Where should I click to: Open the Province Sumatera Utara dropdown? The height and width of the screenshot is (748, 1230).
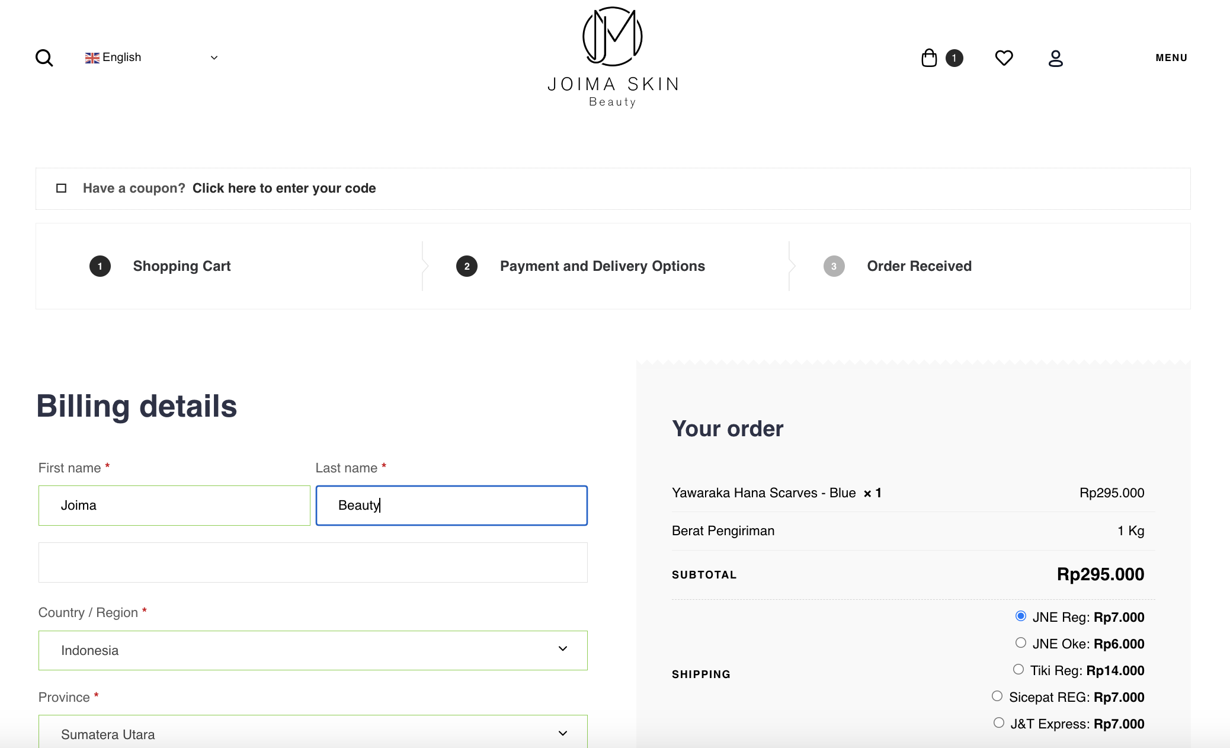tap(313, 731)
